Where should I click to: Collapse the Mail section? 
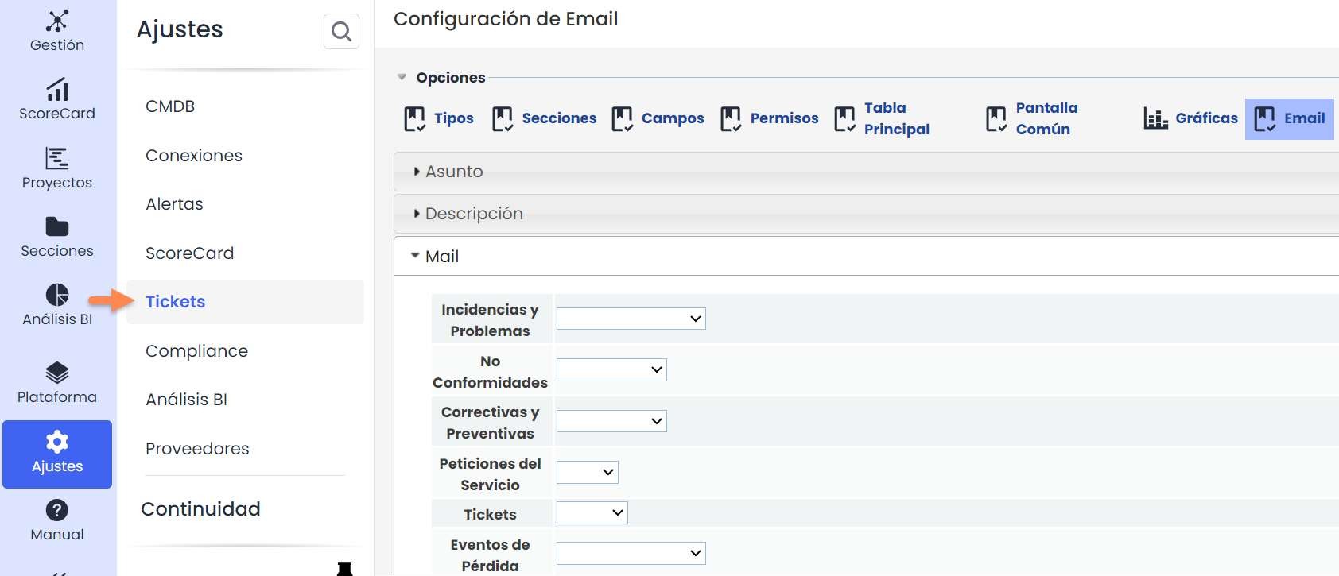pos(415,256)
